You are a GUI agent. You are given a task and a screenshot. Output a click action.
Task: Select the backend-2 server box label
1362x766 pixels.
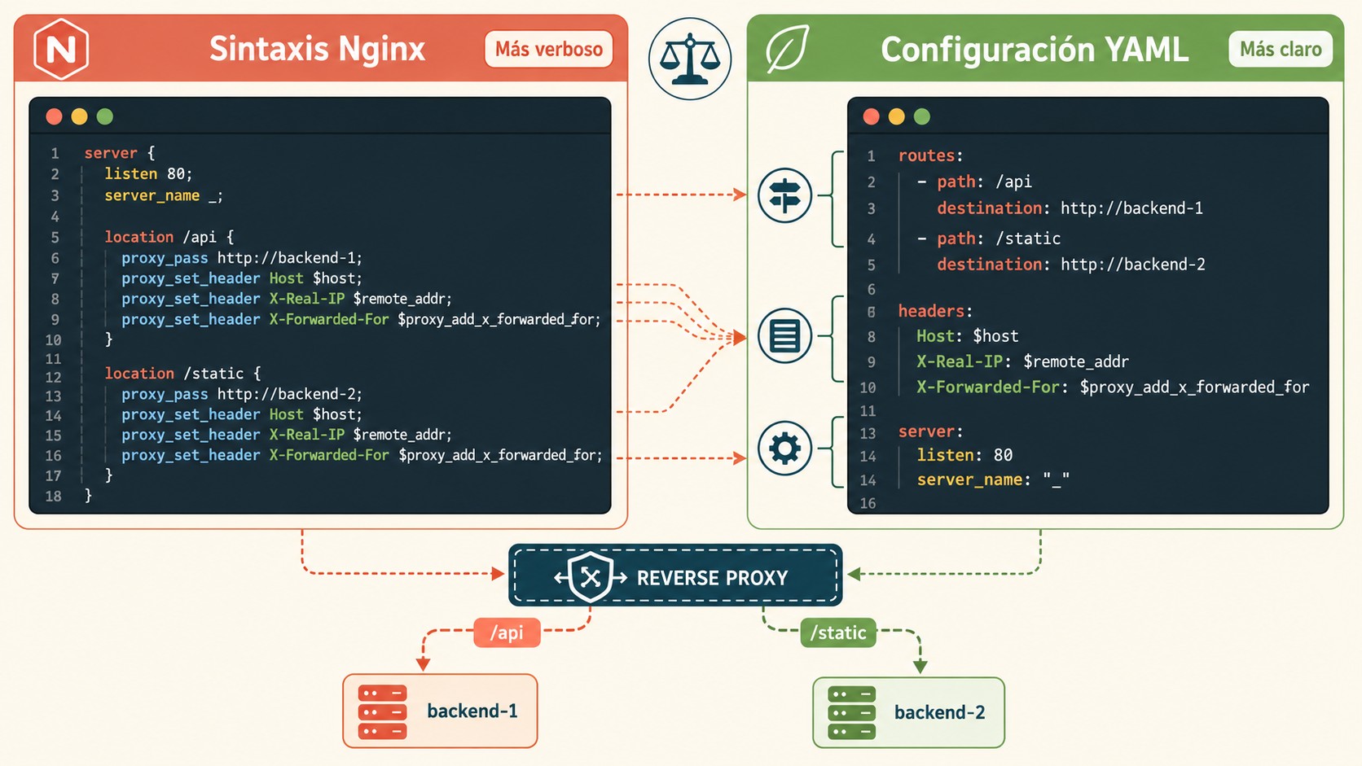pos(940,712)
